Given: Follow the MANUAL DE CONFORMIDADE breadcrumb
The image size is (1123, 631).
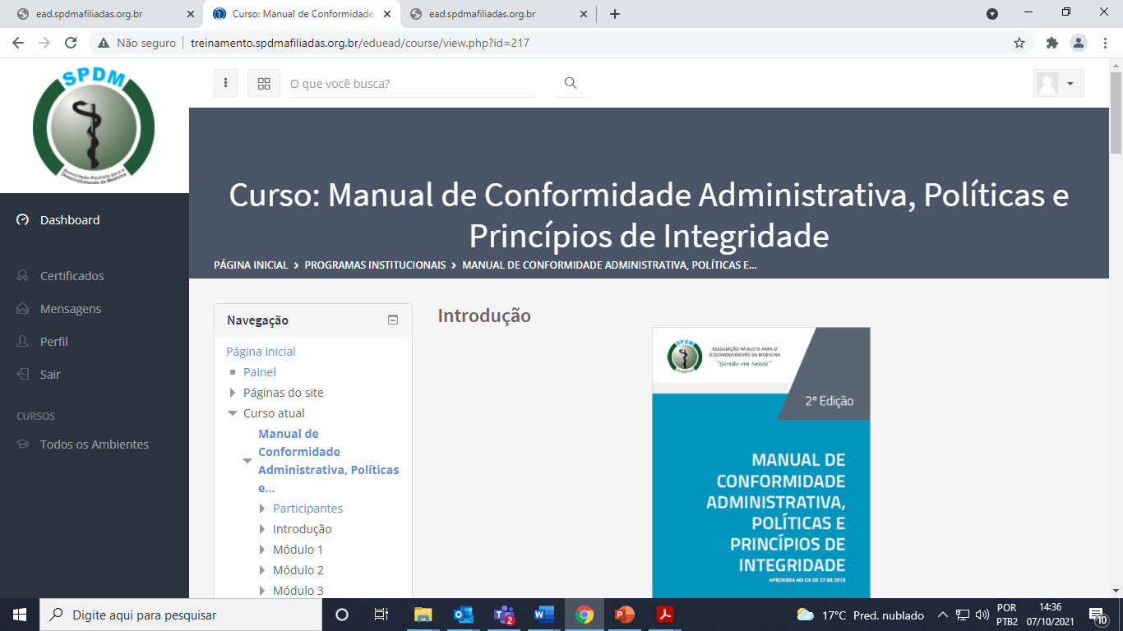Looking at the screenshot, I should 609,265.
